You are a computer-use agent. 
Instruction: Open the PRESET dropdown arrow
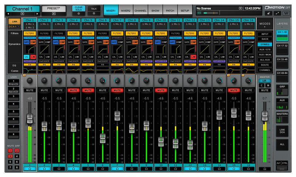pos(54,14)
